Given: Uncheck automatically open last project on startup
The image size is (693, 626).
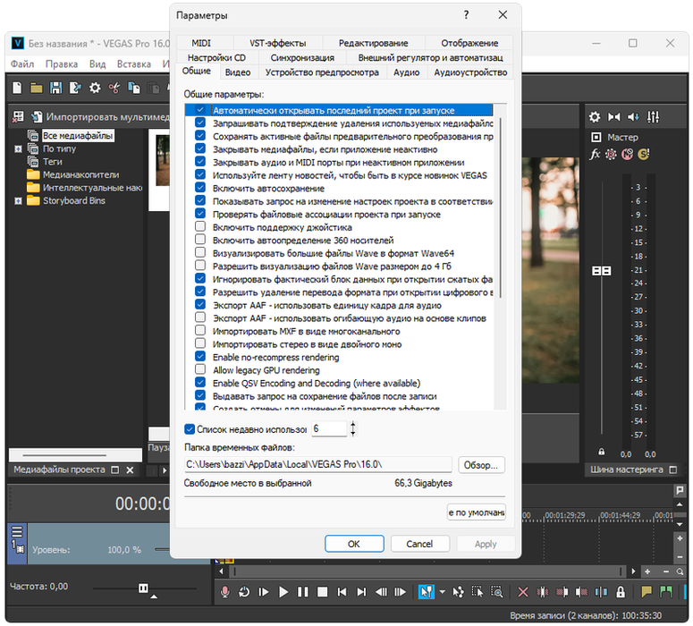Looking at the screenshot, I should pyautogui.click(x=200, y=110).
